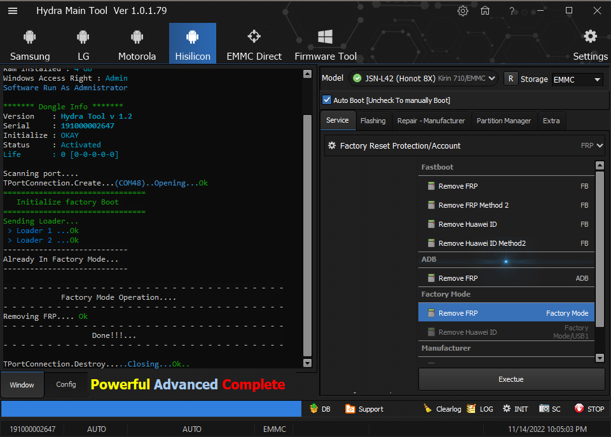The height and width of the screenshot is (437, 611).
Task: Uncheck the Auto Boot checkbox
Action: tap(327, 100)
